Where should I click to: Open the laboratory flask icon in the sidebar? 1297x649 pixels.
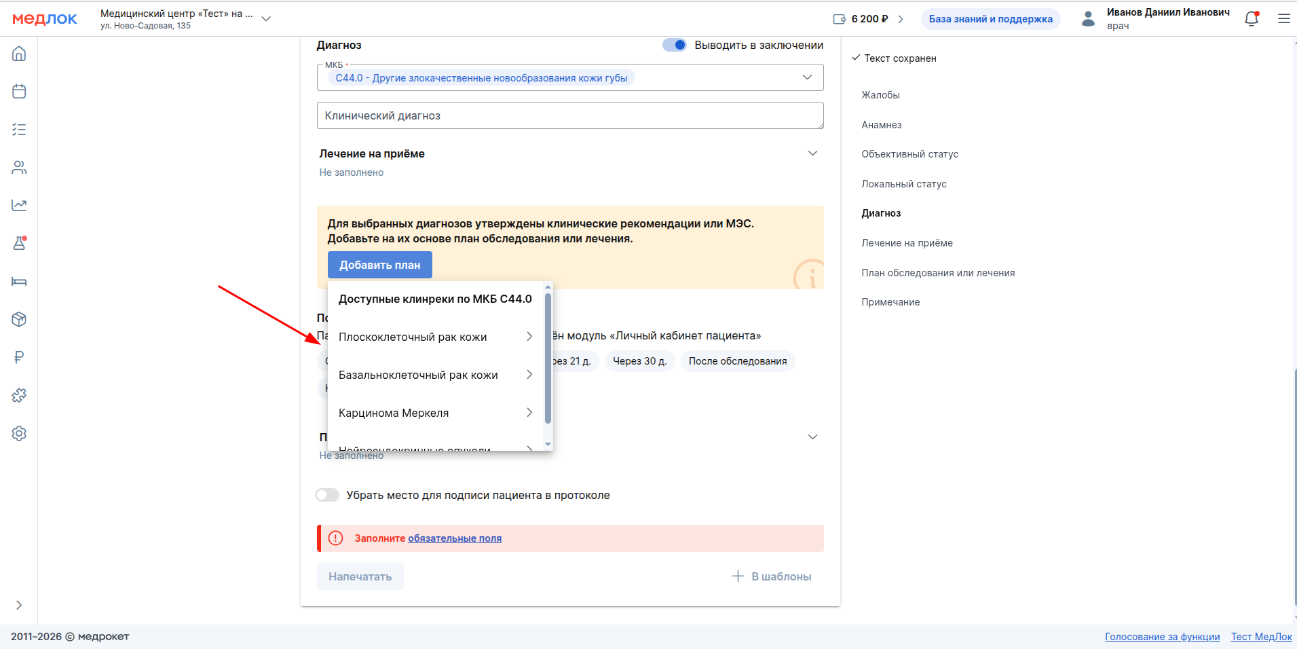pyautogui.click(x=19, y=243)
